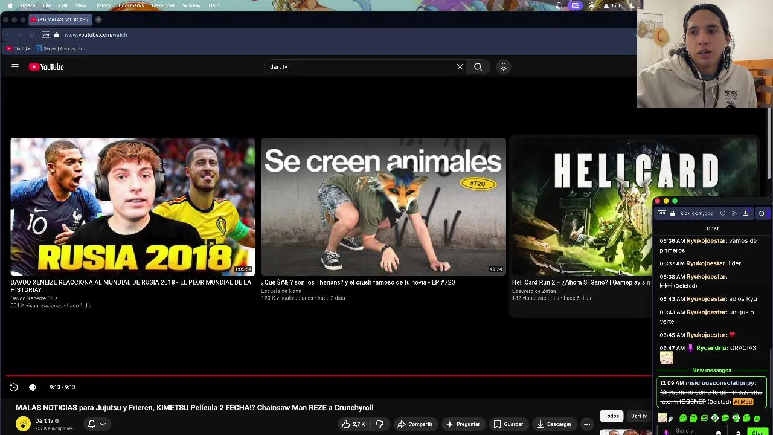Dislike the video with thumbs-down
Viewport: 773px width, 435px height.
coord(379,424)
